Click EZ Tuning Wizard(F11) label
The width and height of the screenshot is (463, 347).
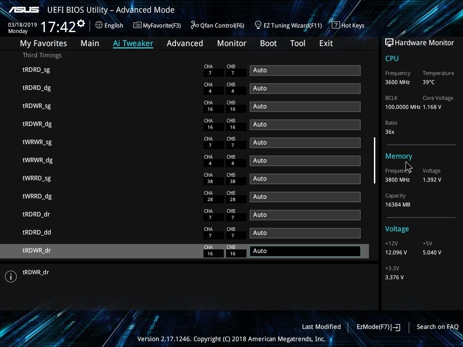(x=293, y=25)
